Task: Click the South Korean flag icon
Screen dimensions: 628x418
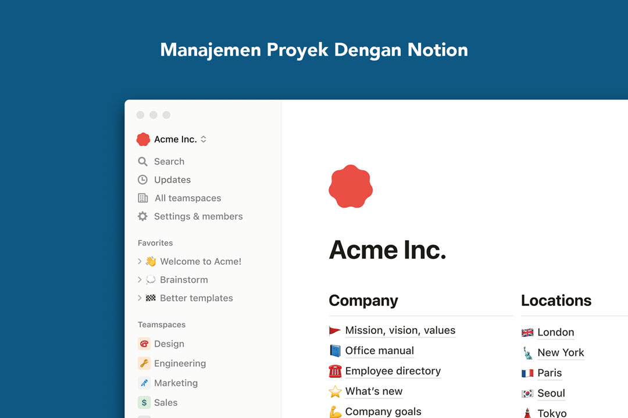Action: [527, 394]
